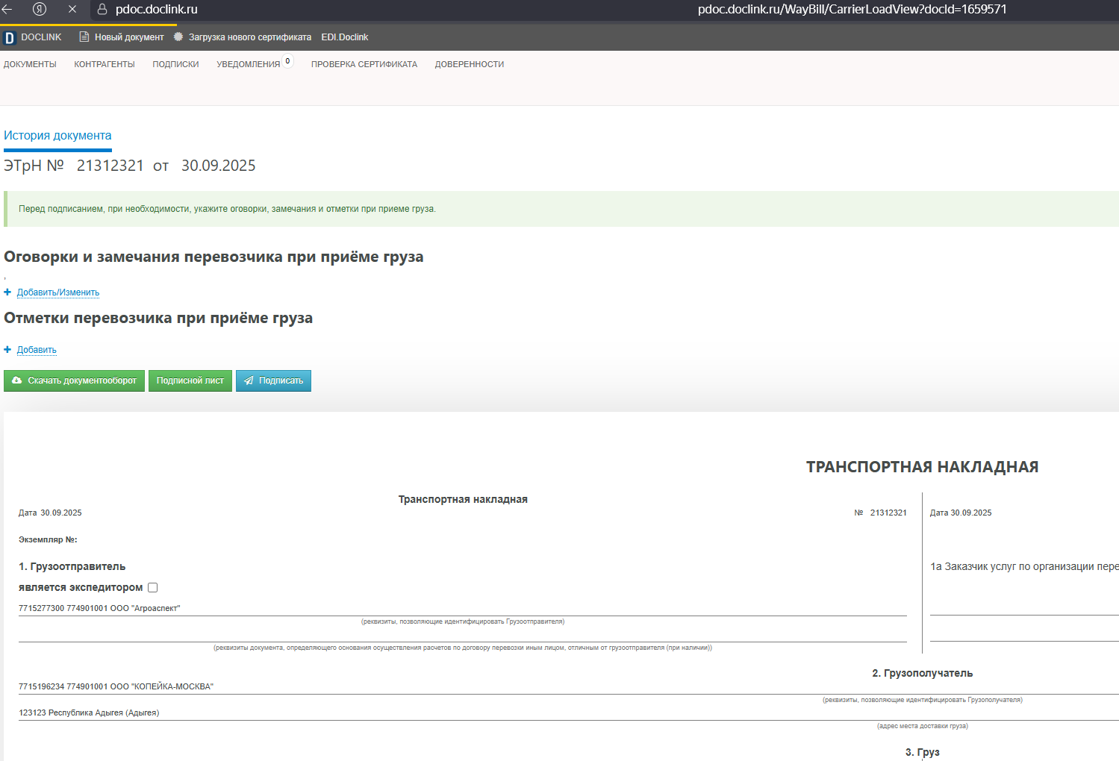
Task: Click Добавить link under carrier marks
Action: coord(37,350)
